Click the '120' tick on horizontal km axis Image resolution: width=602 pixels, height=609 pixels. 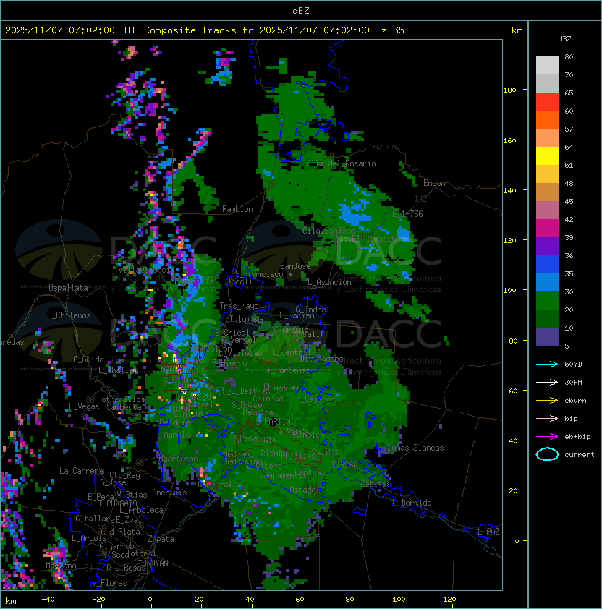[449, 600]
